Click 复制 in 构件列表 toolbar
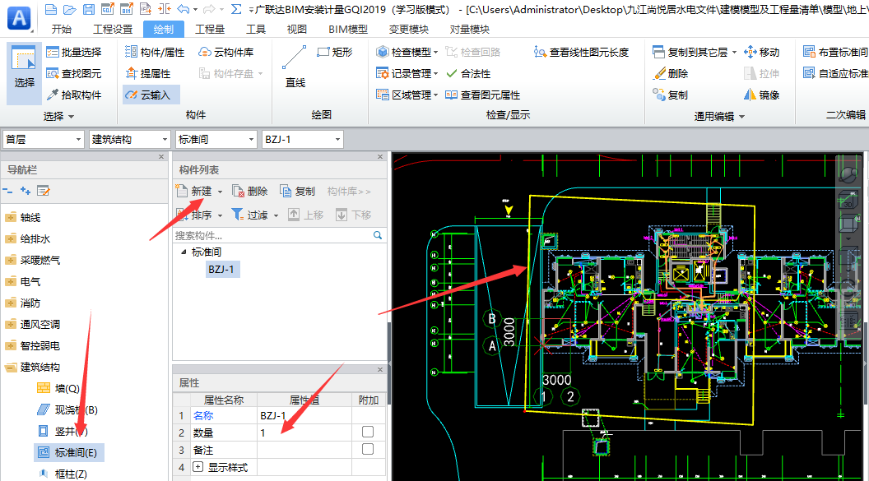Screen dimensions: 869x481 pos(298,191)
